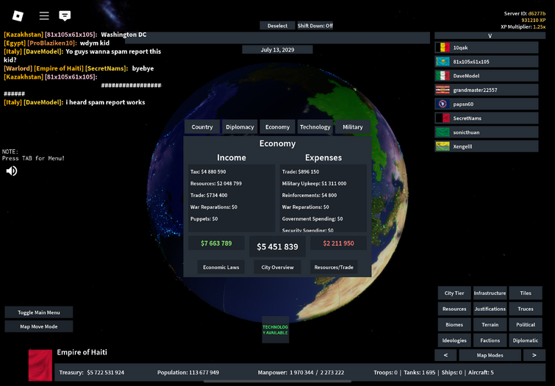
Task: Click total expenses $2 211 950
Action: (x=338, y=243)
